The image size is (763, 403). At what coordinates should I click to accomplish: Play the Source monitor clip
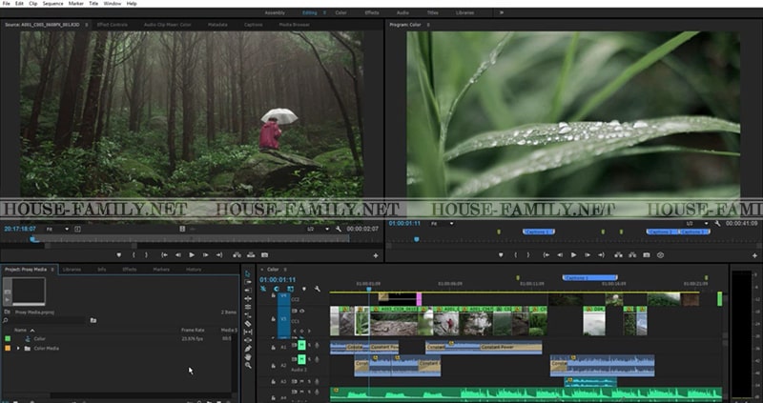point(192,254)
